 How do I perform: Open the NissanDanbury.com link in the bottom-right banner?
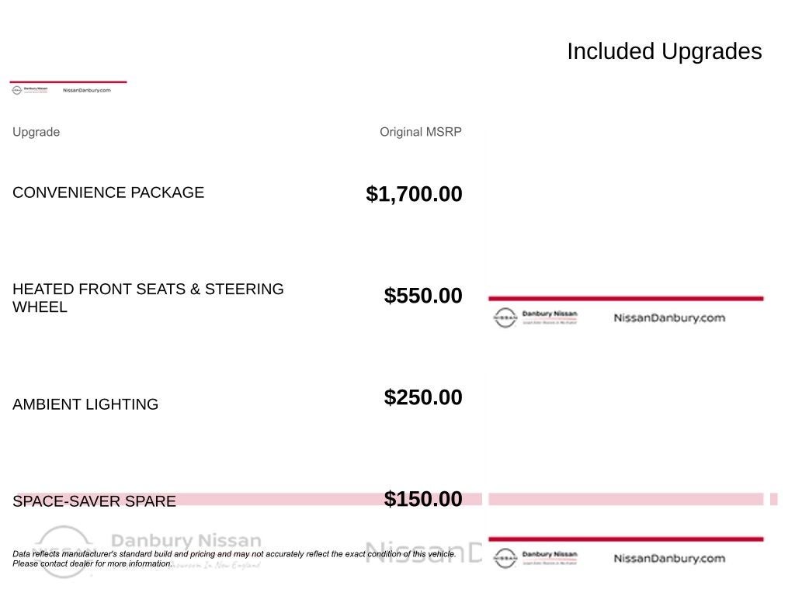pyautogui.click(x=669, y=559)
